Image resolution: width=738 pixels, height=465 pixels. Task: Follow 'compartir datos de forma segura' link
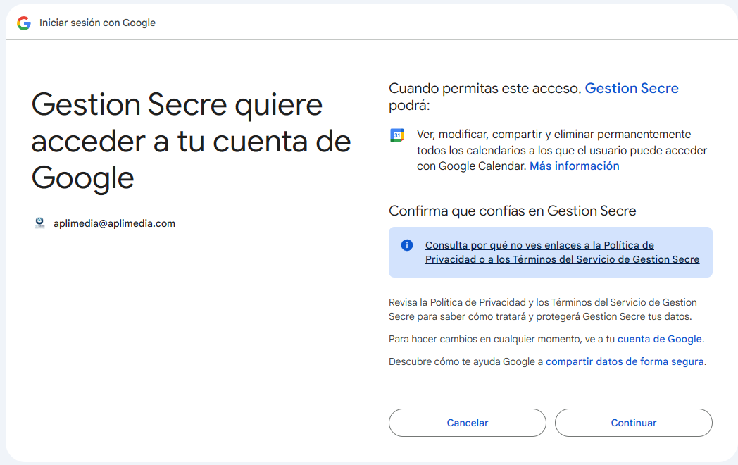[x=625, y=361]
